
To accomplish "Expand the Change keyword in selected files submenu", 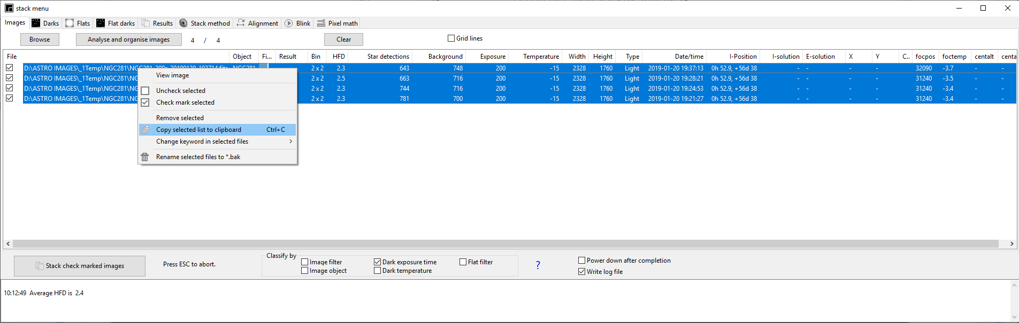I will point(218,141).
